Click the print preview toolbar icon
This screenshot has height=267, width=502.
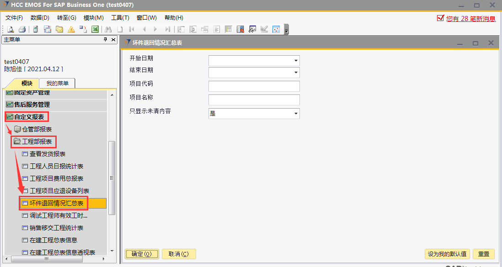pos(10,29)
